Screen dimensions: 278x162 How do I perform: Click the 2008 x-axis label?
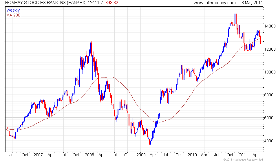pos(89,155)
